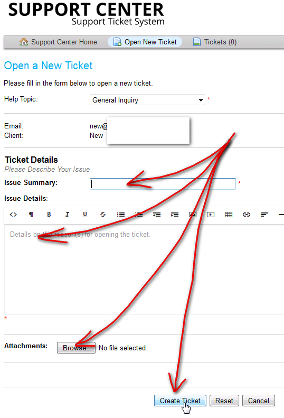Insert an unordered bullet list

point(121,215)
